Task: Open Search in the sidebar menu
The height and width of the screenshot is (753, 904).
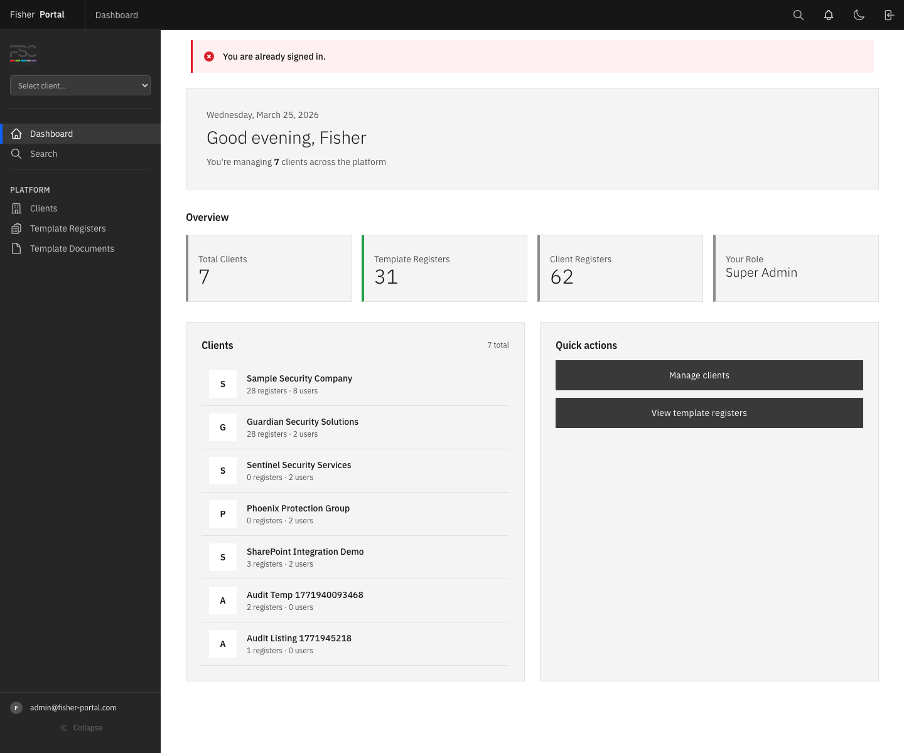Action: point(43,154)
